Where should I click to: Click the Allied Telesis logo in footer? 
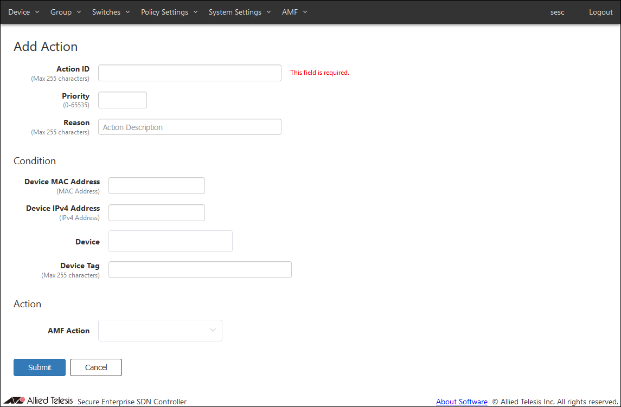[x=39, y=400]
